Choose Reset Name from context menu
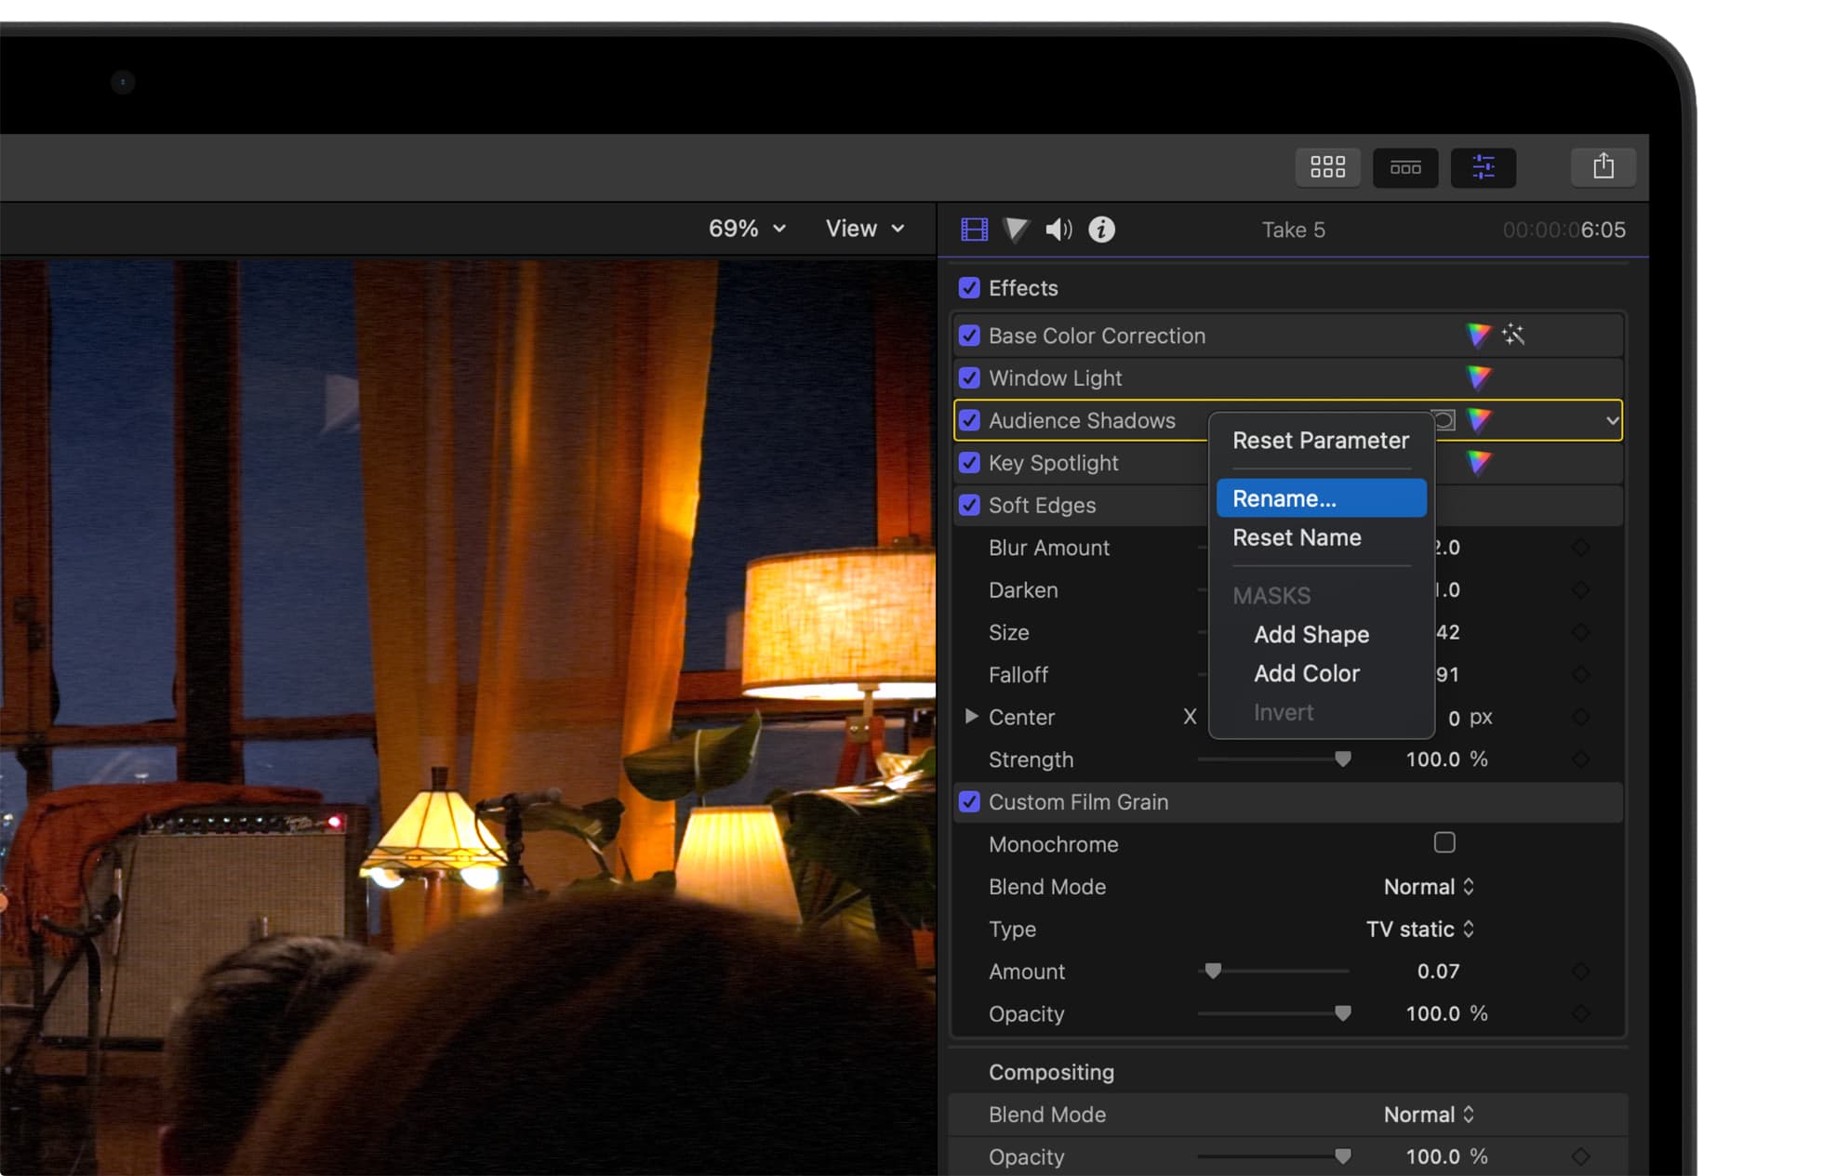The height and width of the screenshot is (1176, 1823). point(1321,537)
